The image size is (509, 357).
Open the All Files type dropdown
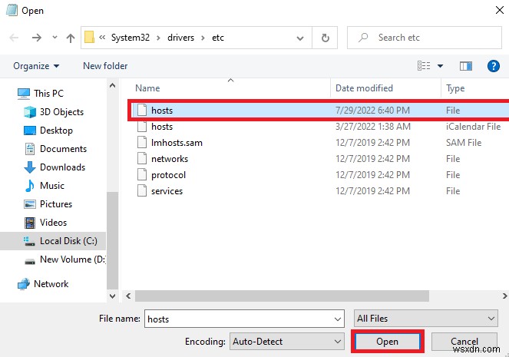pos(426,319)
